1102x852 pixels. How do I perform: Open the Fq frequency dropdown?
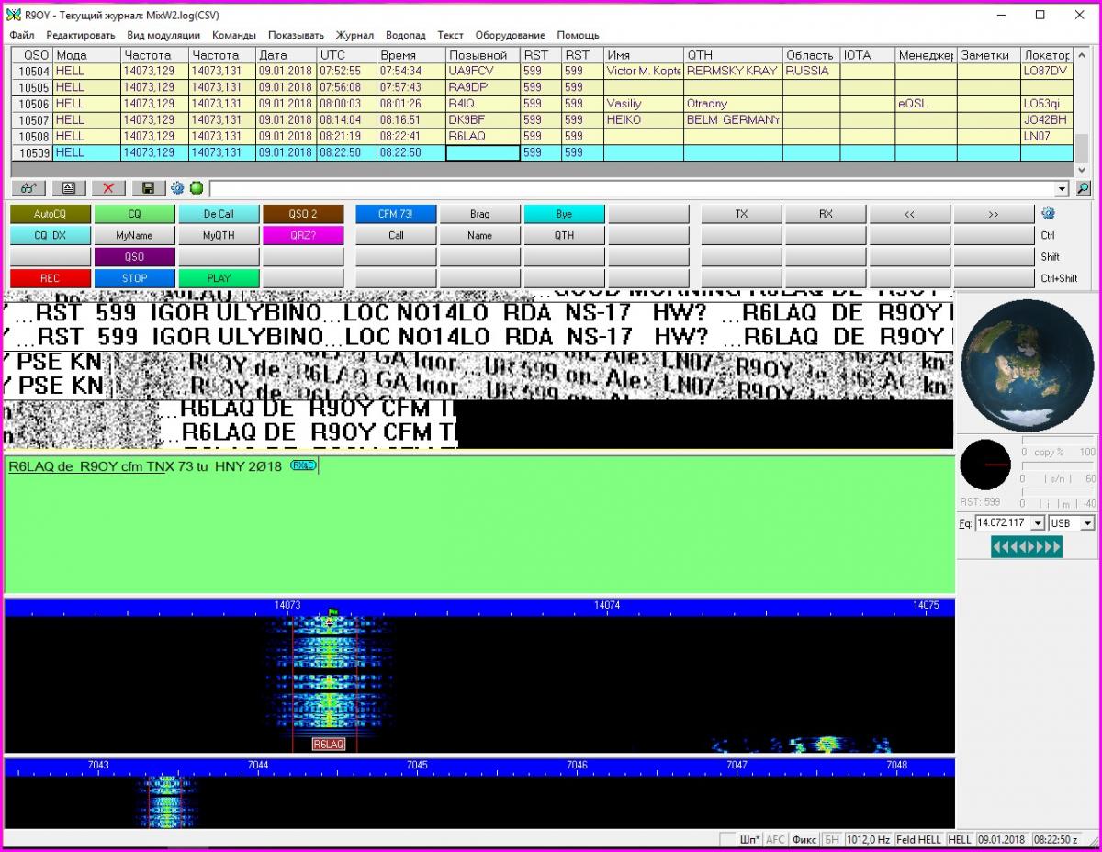point(1039,523)
